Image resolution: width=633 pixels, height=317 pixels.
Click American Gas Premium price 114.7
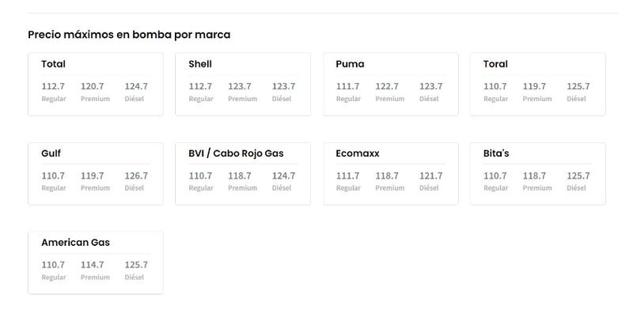92,265
